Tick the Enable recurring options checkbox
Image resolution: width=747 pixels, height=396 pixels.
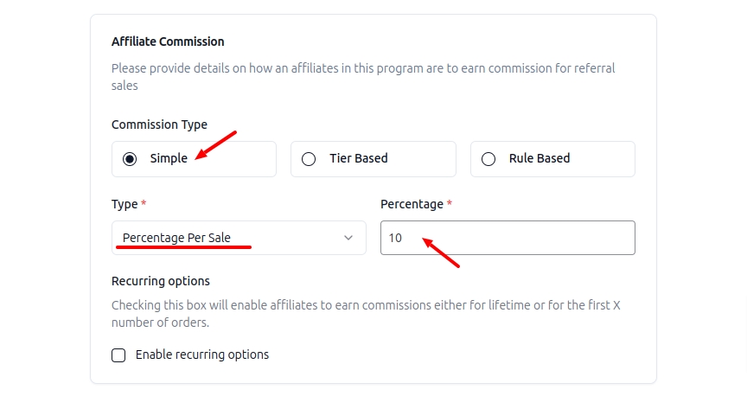pyautogui.click(x=118, y=354)
